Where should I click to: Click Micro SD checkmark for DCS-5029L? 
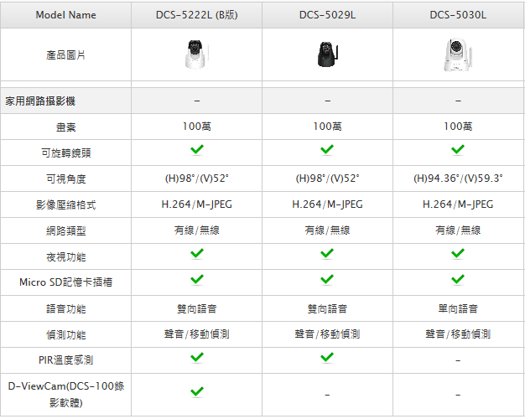point(327,279)
